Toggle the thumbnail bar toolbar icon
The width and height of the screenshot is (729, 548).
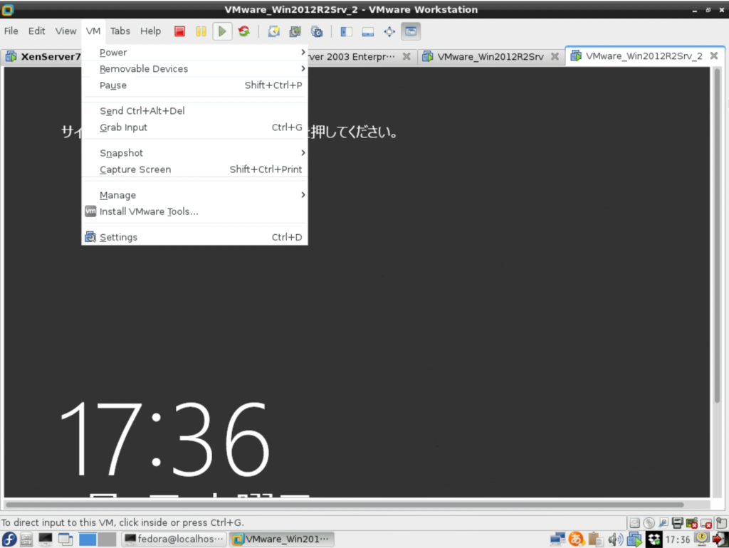pyautogui.click(x=368, y=31)
